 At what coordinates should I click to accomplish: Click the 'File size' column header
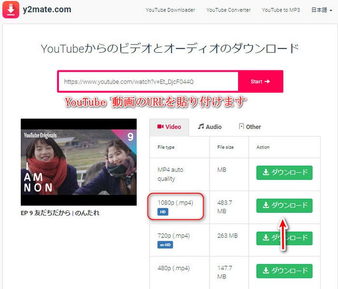click(225, 147)
